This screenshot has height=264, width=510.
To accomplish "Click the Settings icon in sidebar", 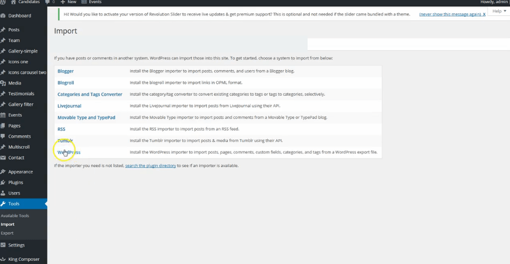I will tap(3, 245).
